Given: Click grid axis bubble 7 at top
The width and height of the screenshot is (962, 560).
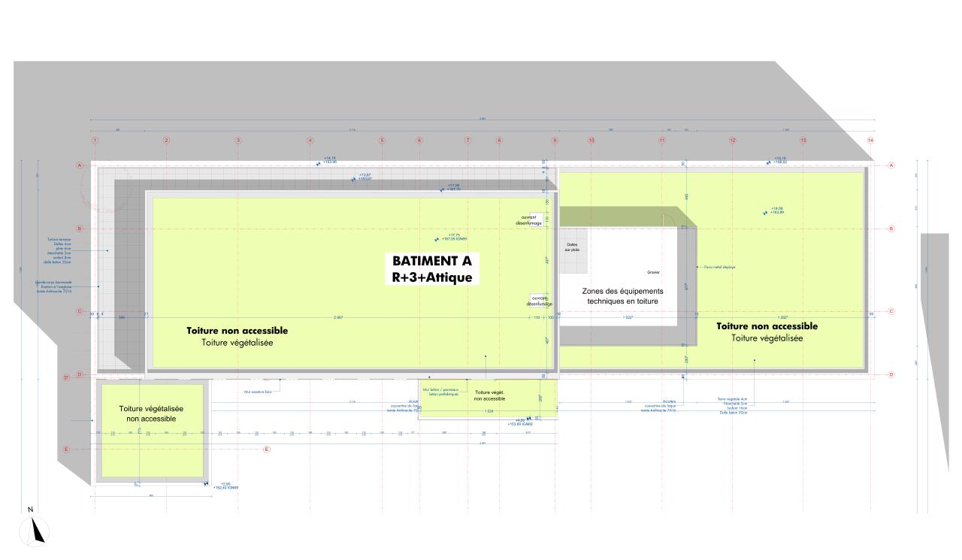Looking at the screenshot, I should (467, 141).
